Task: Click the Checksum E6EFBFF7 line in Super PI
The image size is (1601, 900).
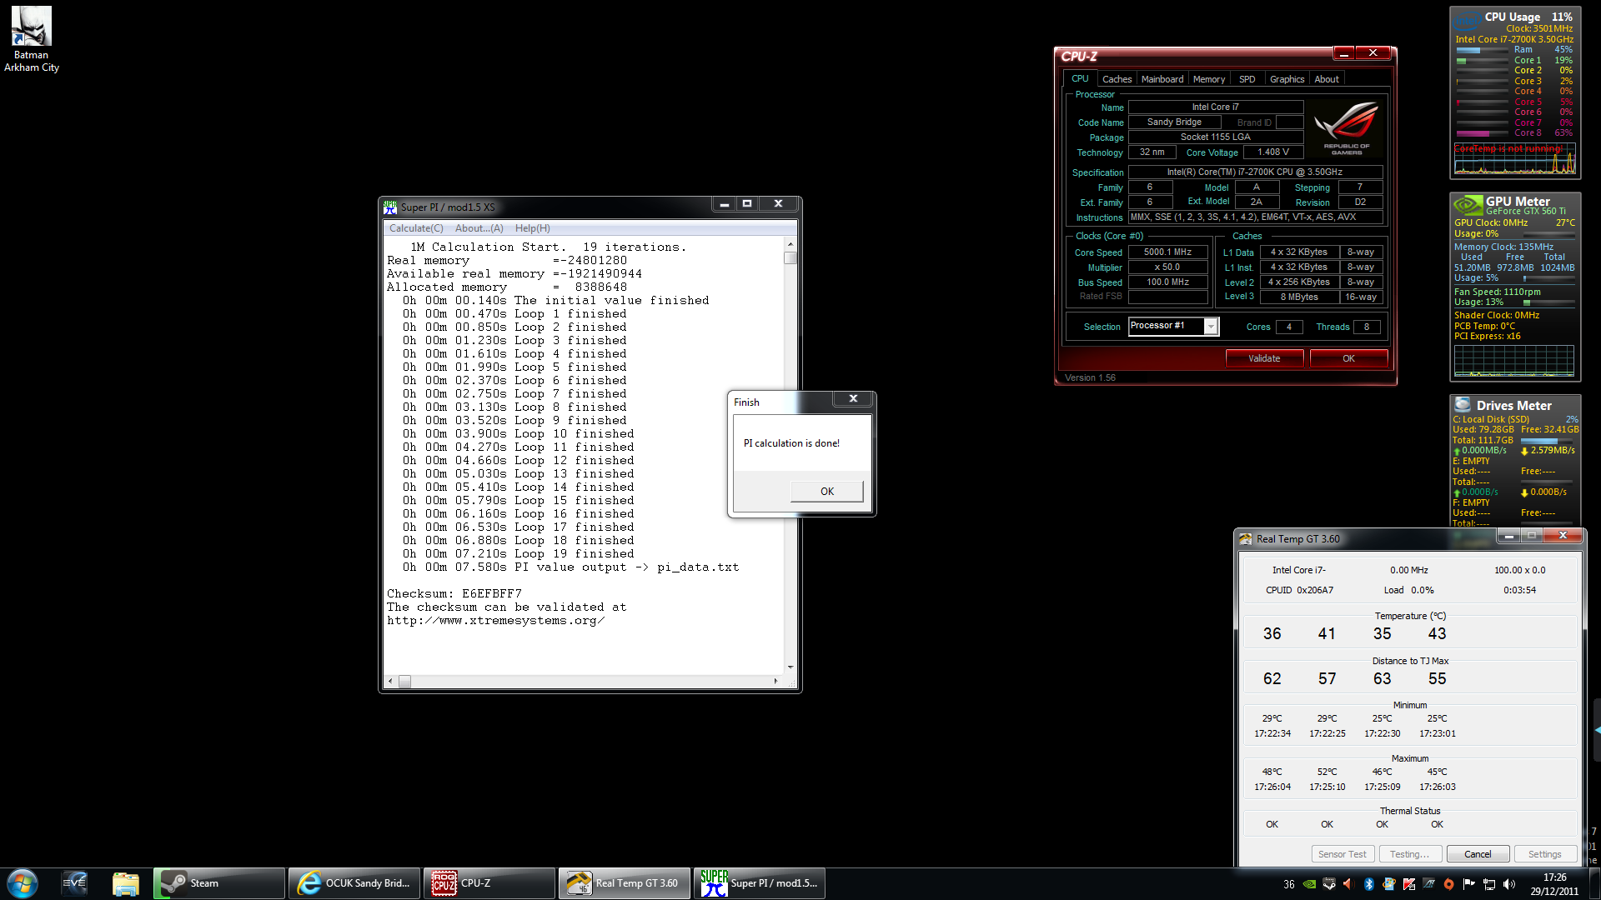Action: tap(454, 594)
